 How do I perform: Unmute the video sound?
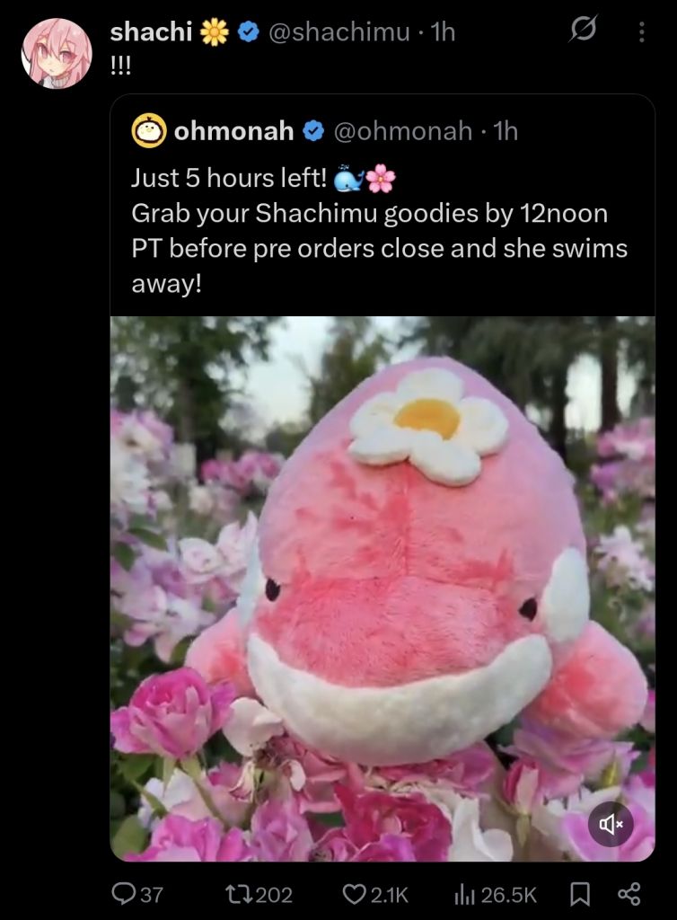pyautogui.click(x=611, y=825)
